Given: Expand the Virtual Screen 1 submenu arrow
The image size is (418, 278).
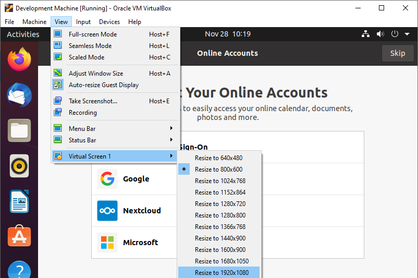Looking at the screenshot, I should pyautogui.click(x=171, y=156).
